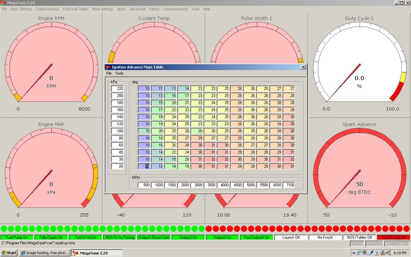Open File menu in Ignition Advance dialog

pyautogui.click(x=109, y=73)
